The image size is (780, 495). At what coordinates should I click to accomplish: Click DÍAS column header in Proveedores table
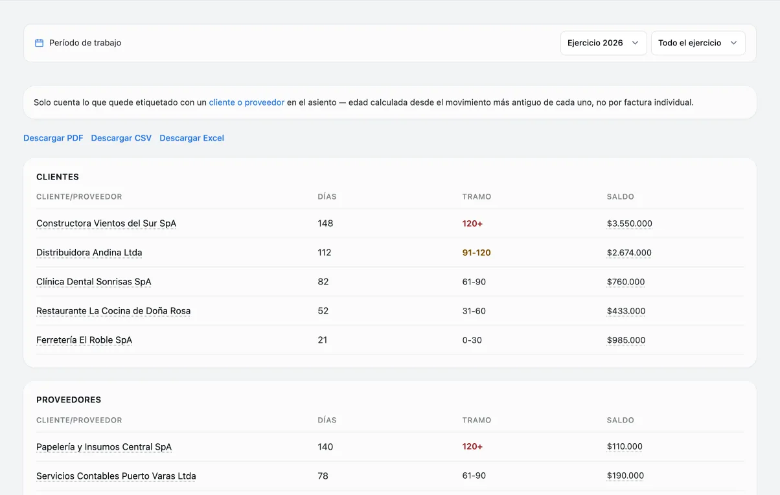(x=327, y=420)
